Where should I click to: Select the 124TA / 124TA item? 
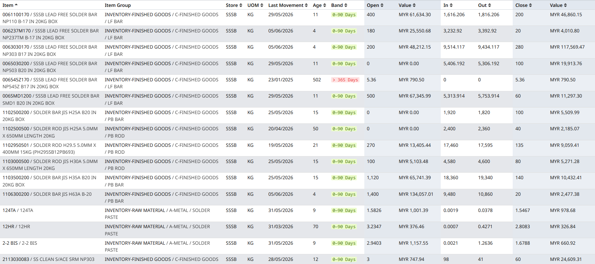[x=18, y=210]
